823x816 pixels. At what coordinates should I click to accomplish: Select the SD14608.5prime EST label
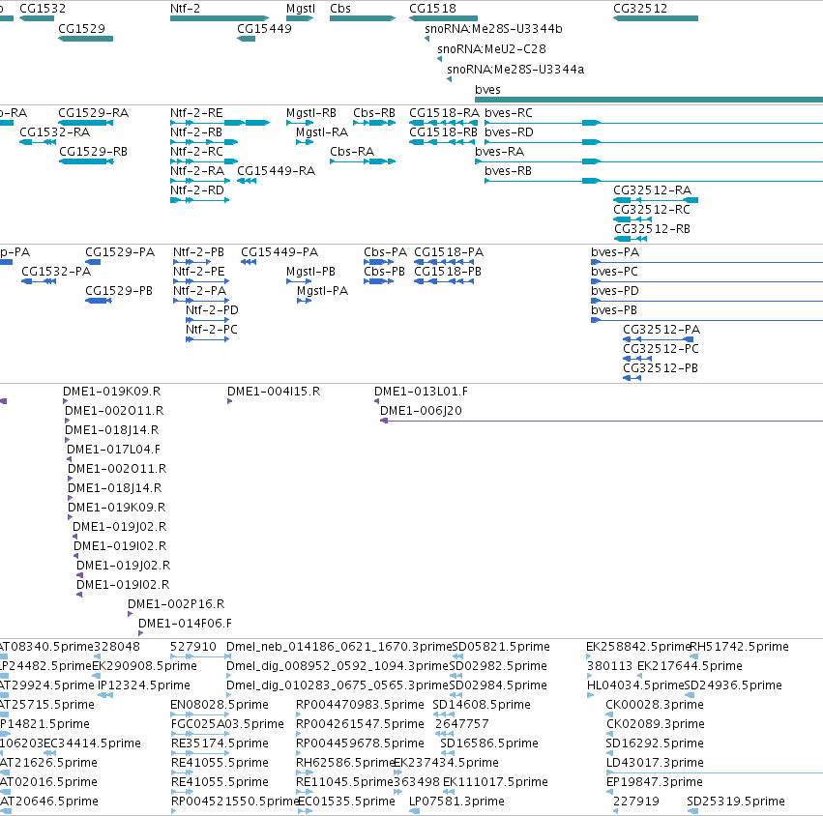[x=482, y=704]
